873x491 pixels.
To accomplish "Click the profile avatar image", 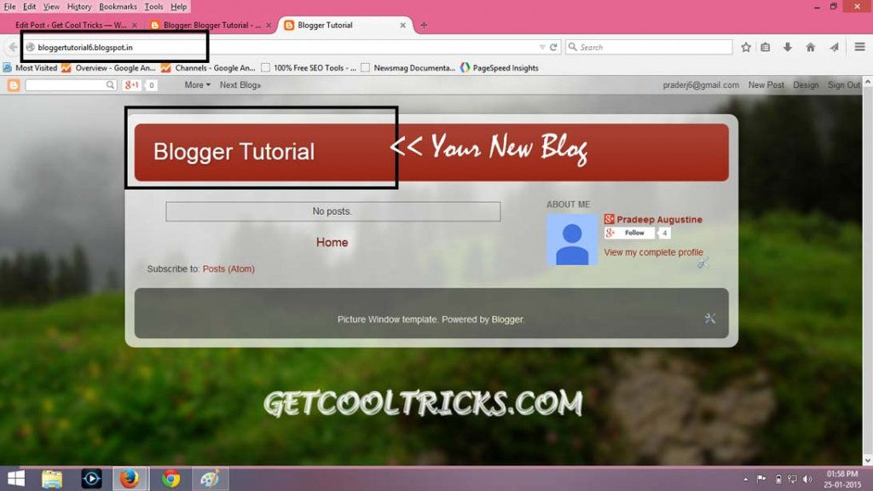I will (x=572, y=240).
